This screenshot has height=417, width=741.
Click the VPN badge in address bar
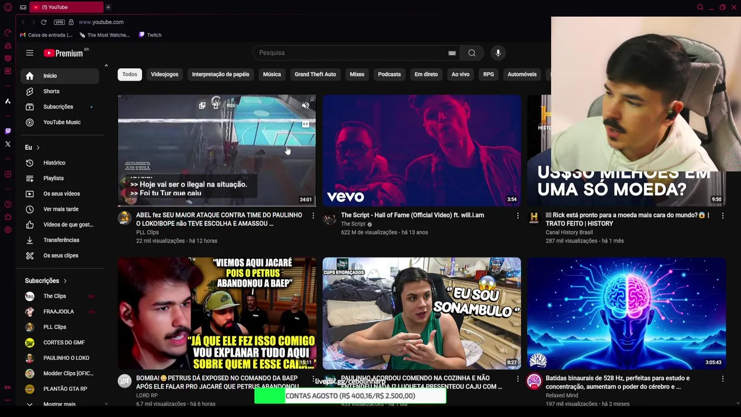coord(59,22)
